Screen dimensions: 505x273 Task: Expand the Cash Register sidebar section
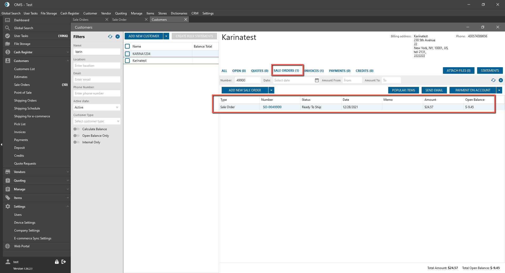click(x=68, y=52)
